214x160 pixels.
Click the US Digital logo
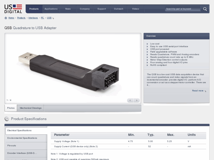13,9
